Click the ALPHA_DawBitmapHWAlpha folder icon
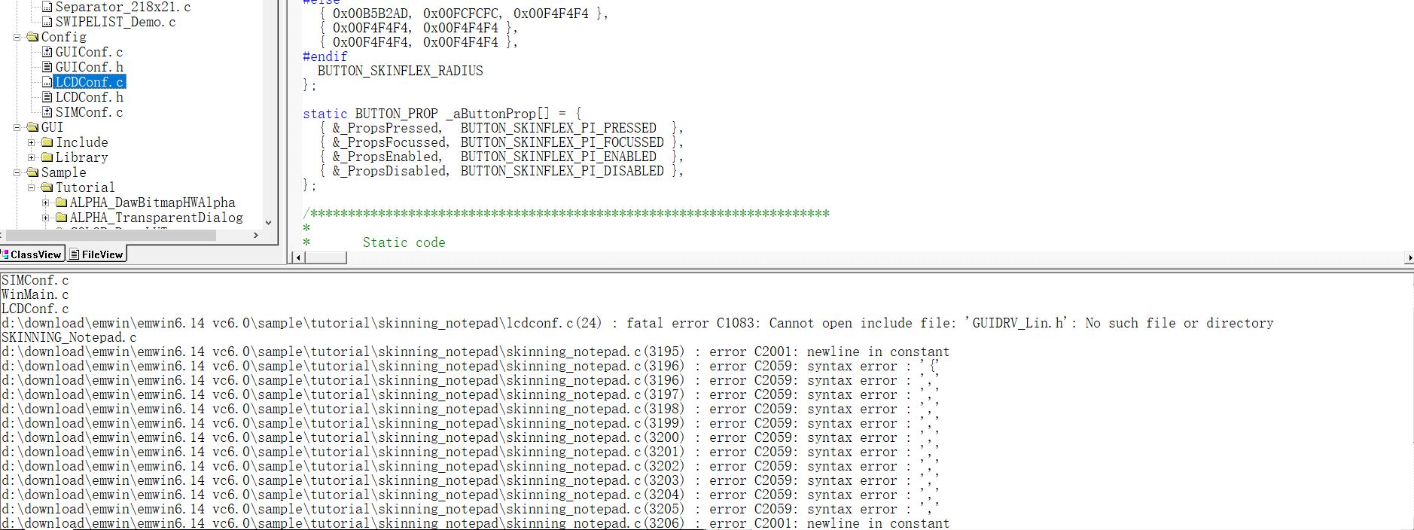The height and width of the screenshot is (530, 1414). pos(62,203)
